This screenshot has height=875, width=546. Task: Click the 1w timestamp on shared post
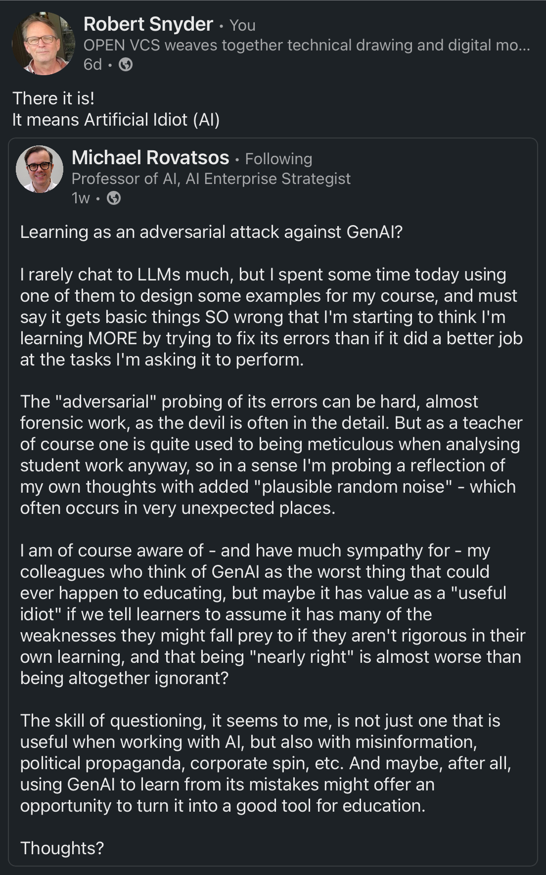pos(81,198)
